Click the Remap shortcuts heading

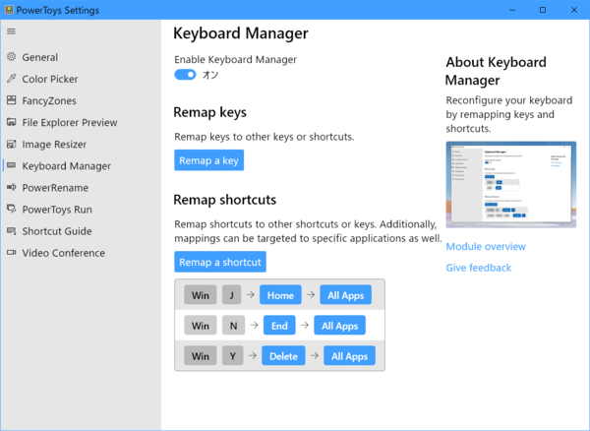[x=224, y=200]
